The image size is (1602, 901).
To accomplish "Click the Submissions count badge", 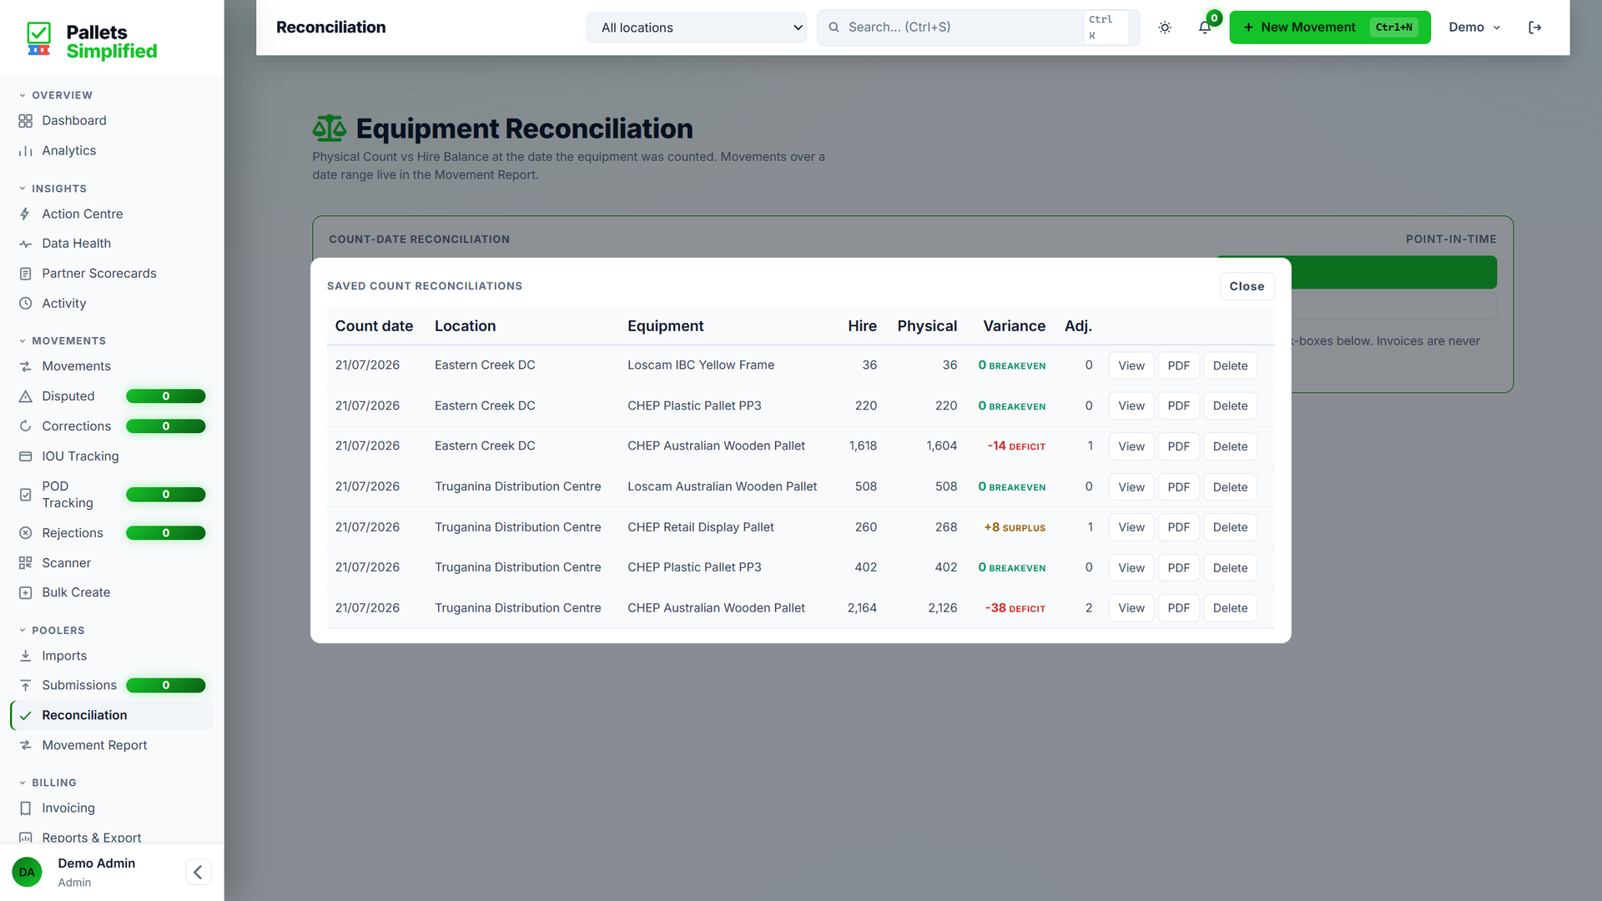I will tap(165, 686).
